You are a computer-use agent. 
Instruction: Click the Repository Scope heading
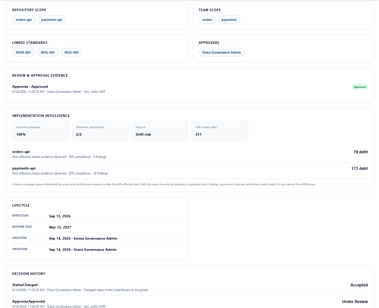pos(29,10)
